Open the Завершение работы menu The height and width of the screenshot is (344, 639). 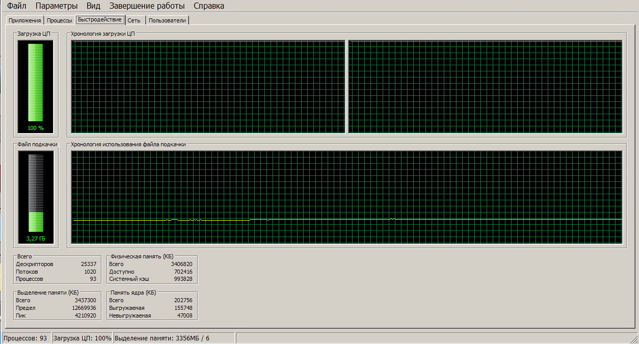(x=147, y=6)
